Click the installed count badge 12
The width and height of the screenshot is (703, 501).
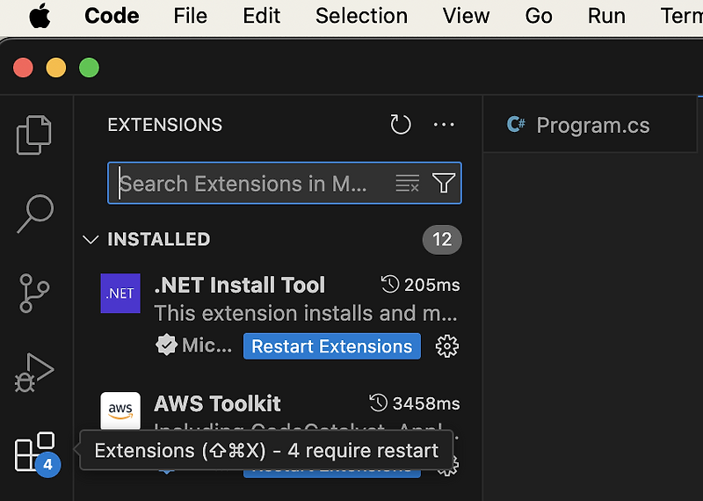point(442,239)
